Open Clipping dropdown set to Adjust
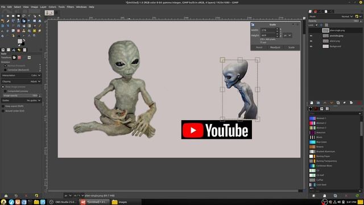Viewport: 364px width, 205px height. click(21, 81)
